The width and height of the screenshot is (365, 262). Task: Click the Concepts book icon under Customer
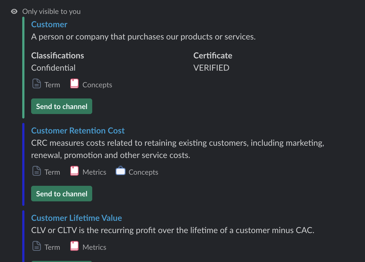(74, 84)
